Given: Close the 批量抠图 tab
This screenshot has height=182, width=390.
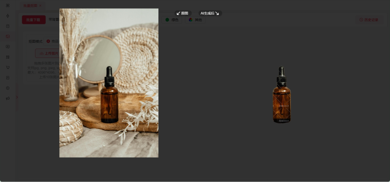Looking at the screenshot, I should 40,6.
